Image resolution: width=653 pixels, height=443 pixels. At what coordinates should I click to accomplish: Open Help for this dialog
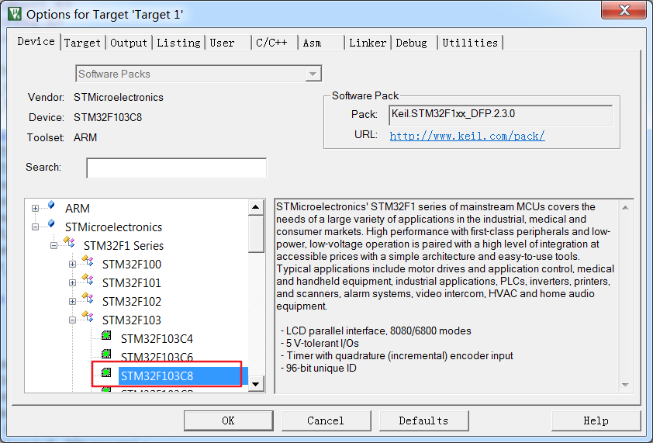click(596, 421)
